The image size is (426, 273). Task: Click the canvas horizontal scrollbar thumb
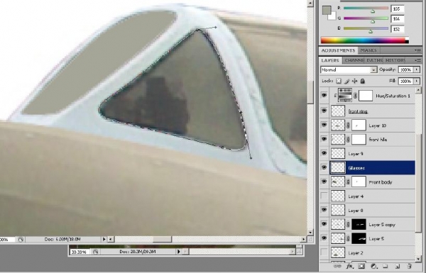(162, 240)
